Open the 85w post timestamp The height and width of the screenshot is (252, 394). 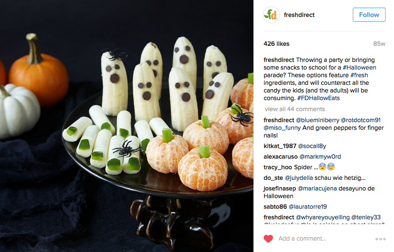(379, 44)
